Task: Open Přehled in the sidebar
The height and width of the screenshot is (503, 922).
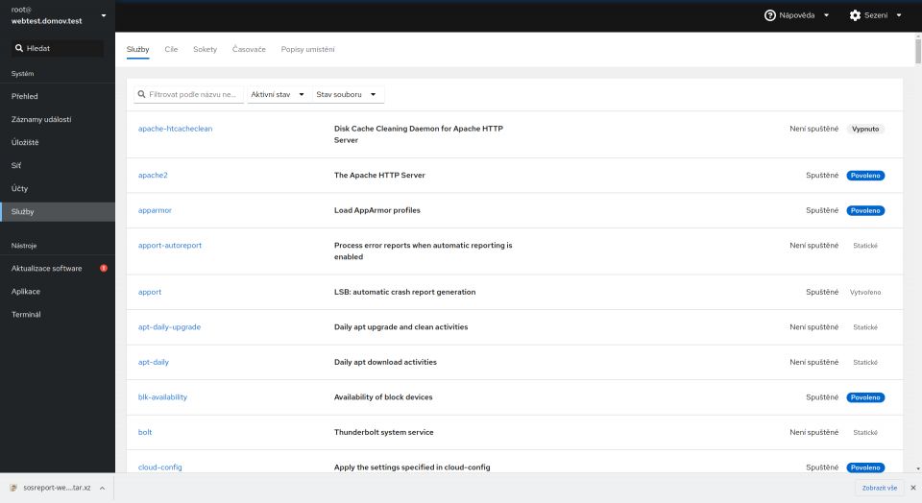Action: click(x=58, y=96)
